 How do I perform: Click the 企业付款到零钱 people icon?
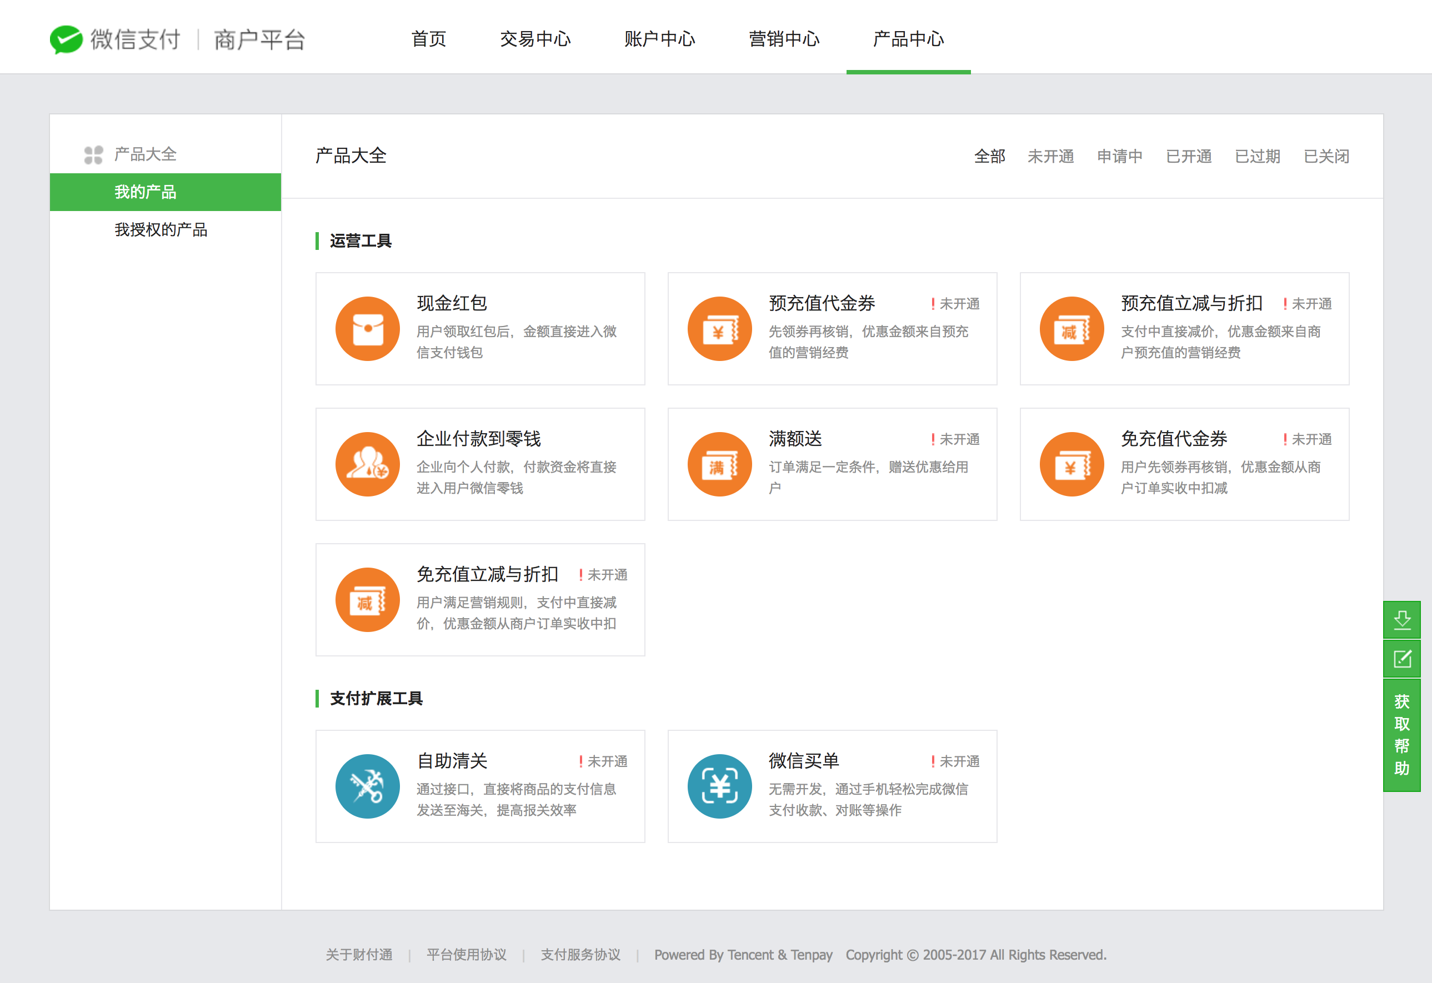coord(367,464)
